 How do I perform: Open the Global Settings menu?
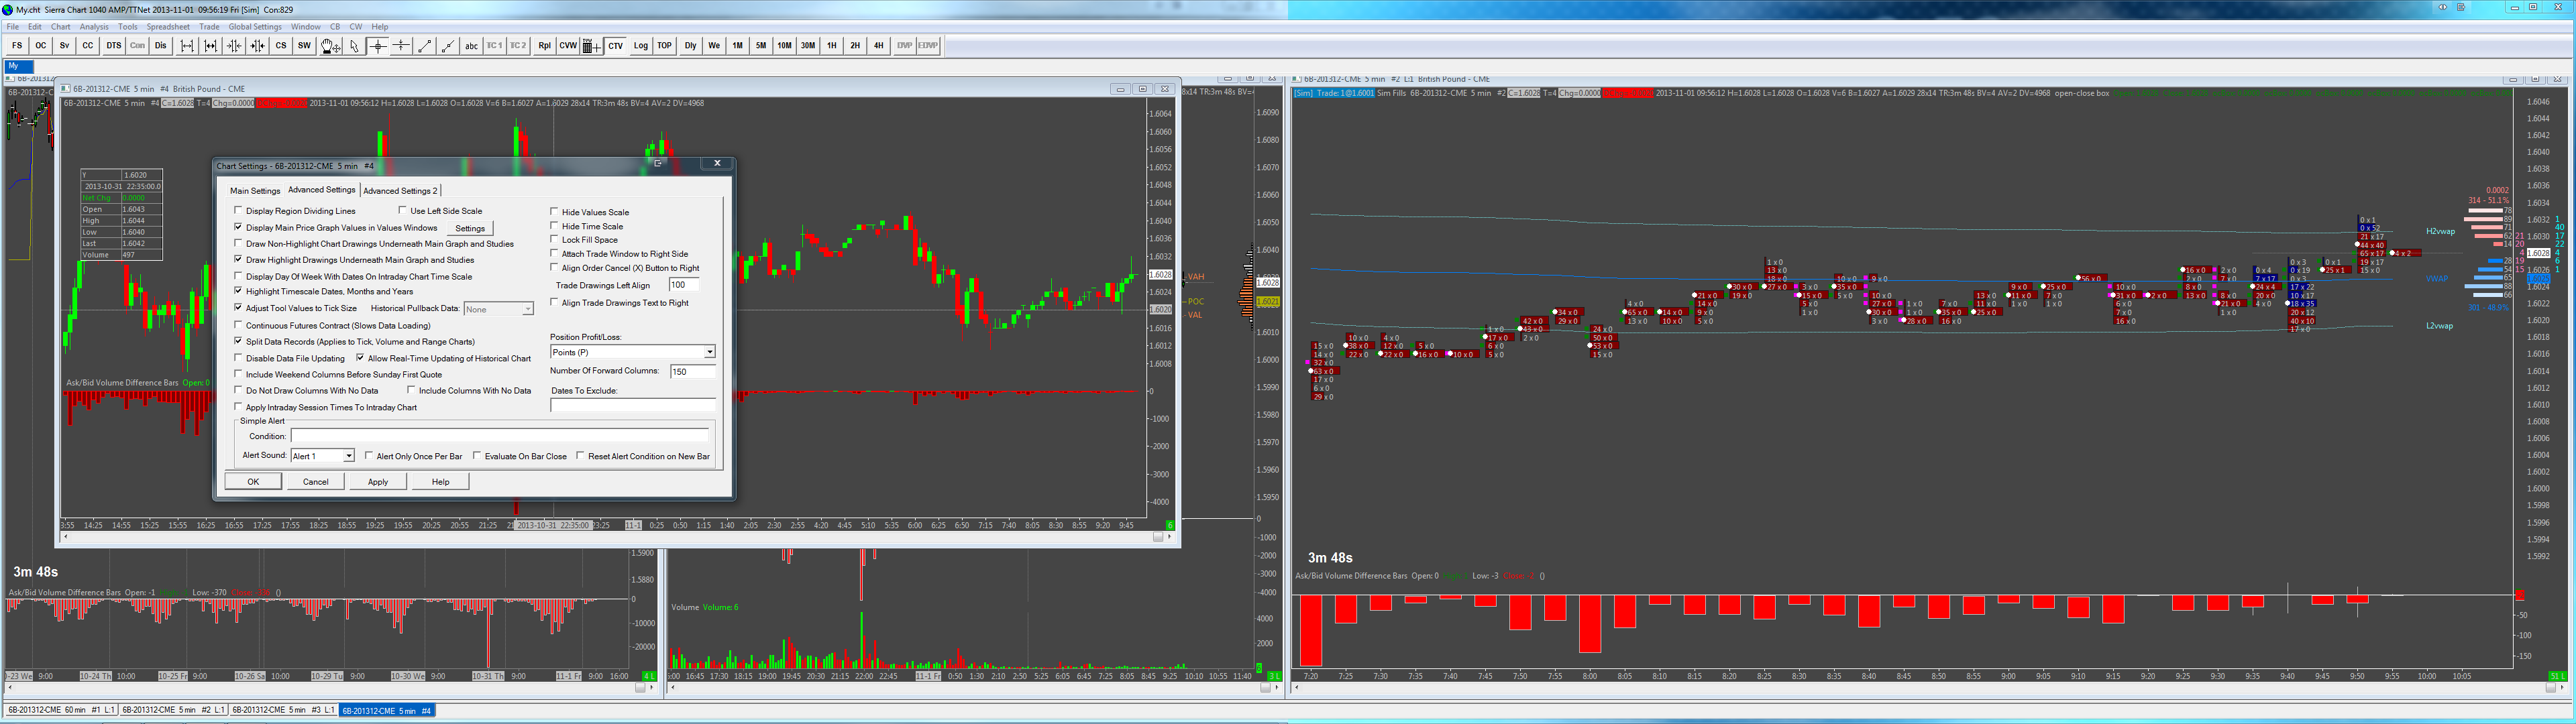[255, 27]
